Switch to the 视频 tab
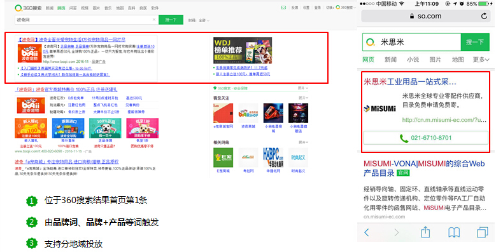The height and width of the screenshot is (252, 496). click(85, 8)
